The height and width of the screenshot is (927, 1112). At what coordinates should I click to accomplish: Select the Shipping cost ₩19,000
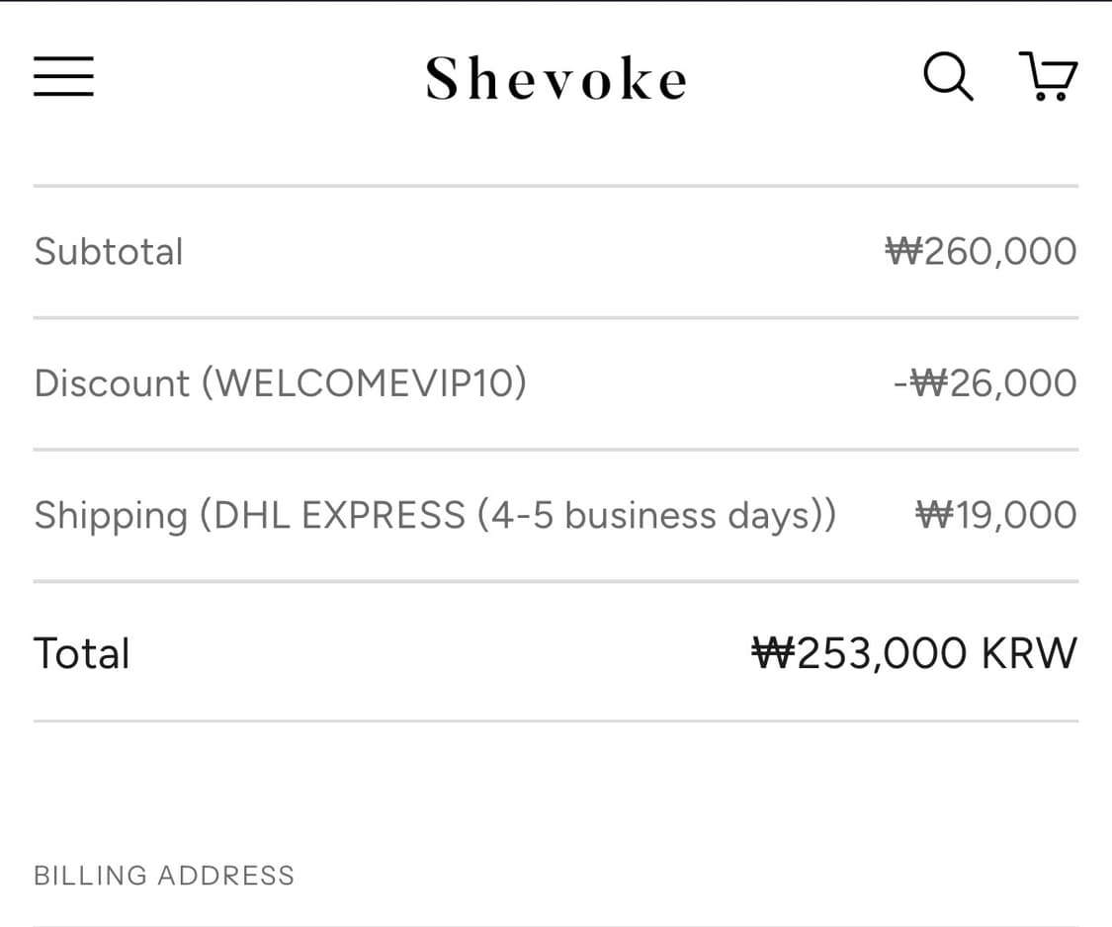(x=995, y=514)
